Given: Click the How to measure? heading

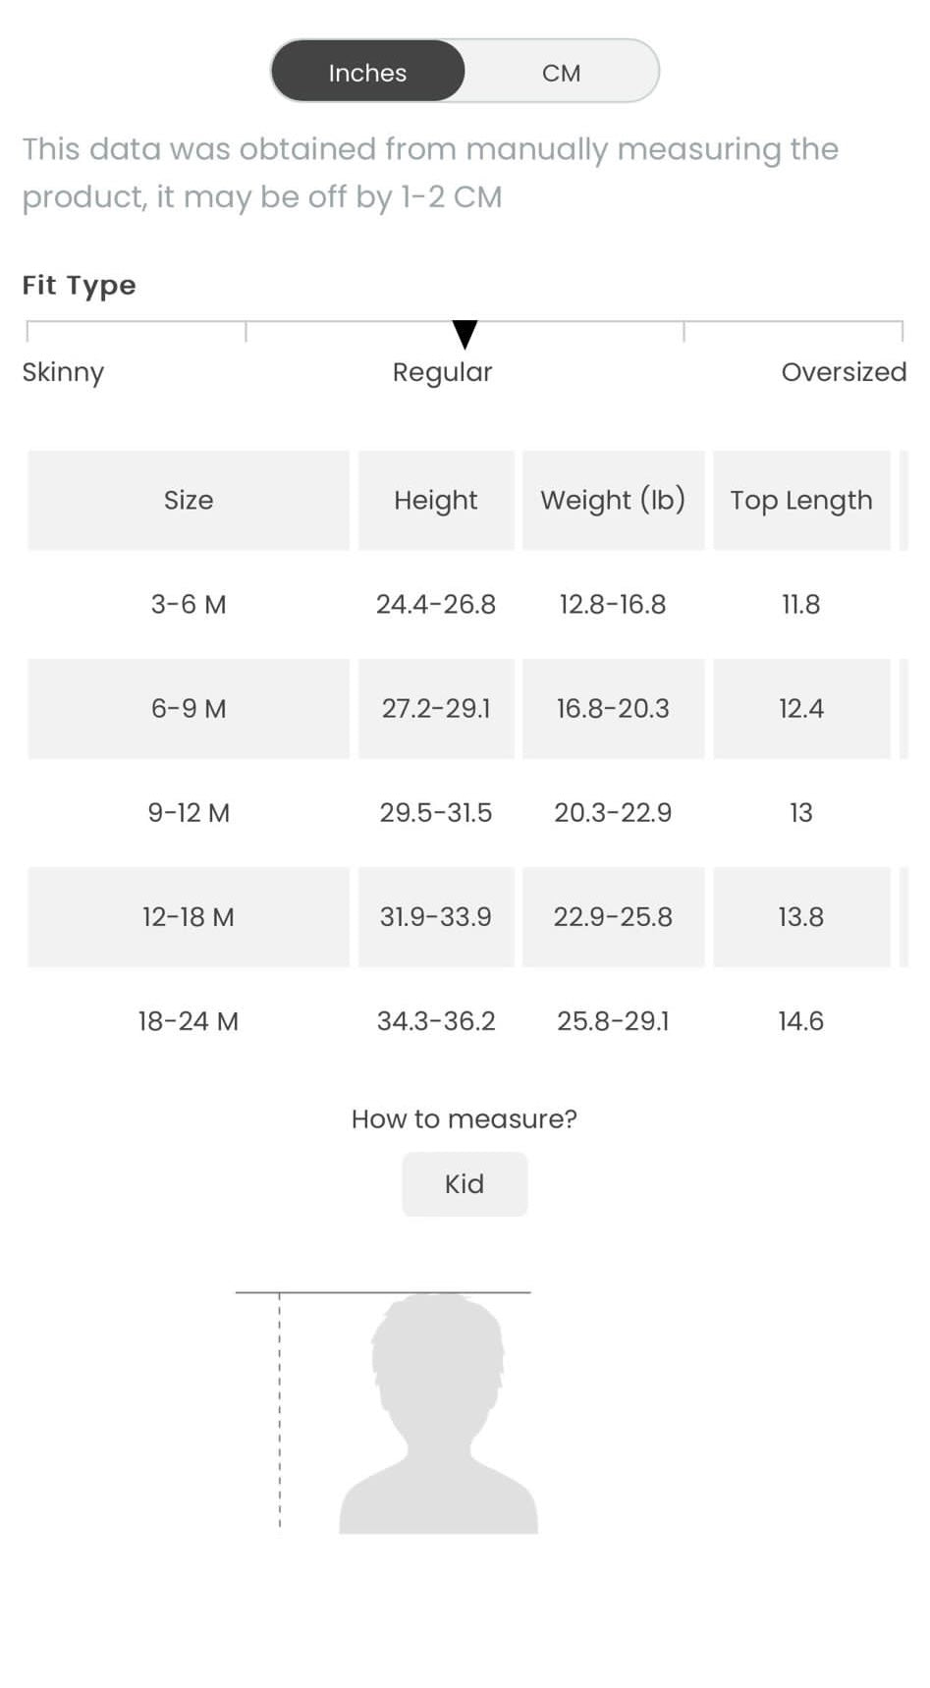Looking at the screenshot, I should [465, 1118].
